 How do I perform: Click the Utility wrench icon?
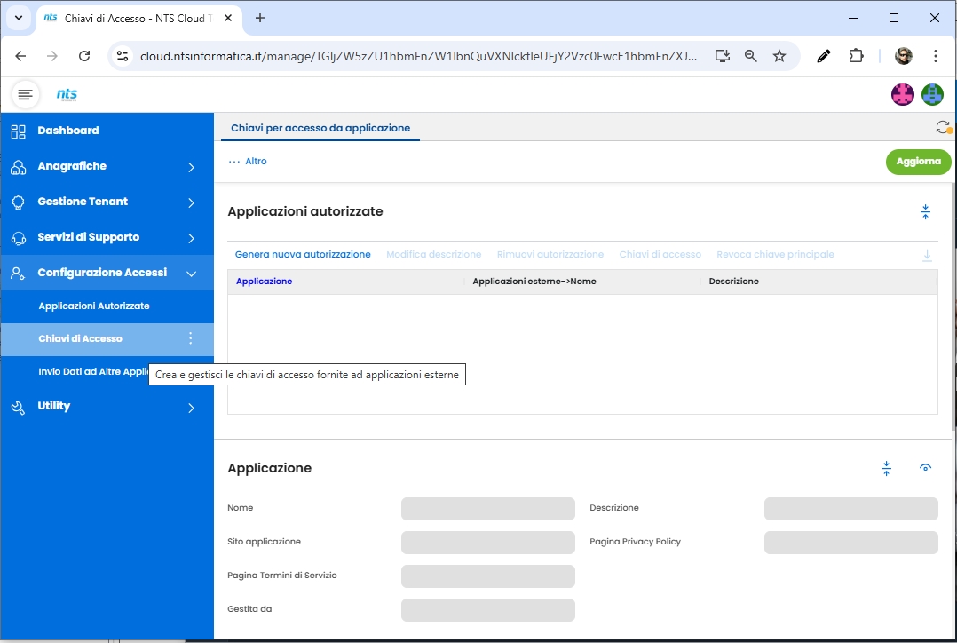point(19,408)
